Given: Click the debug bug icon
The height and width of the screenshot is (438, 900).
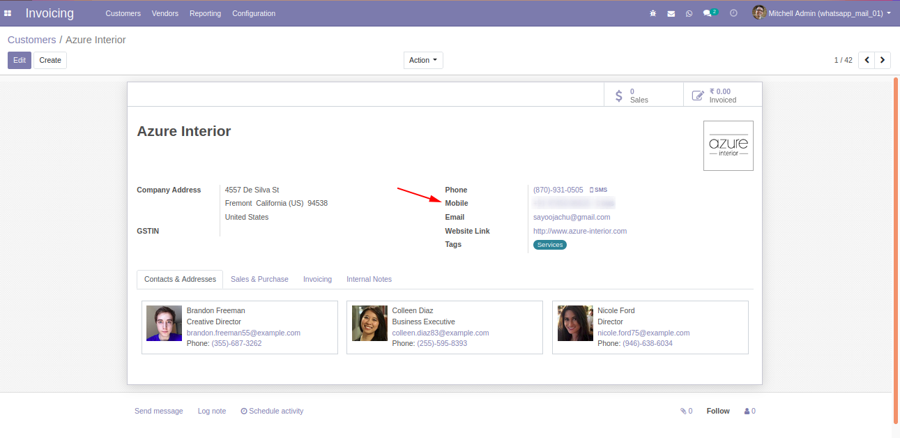Looking at the screenshot, I should 653,13.
